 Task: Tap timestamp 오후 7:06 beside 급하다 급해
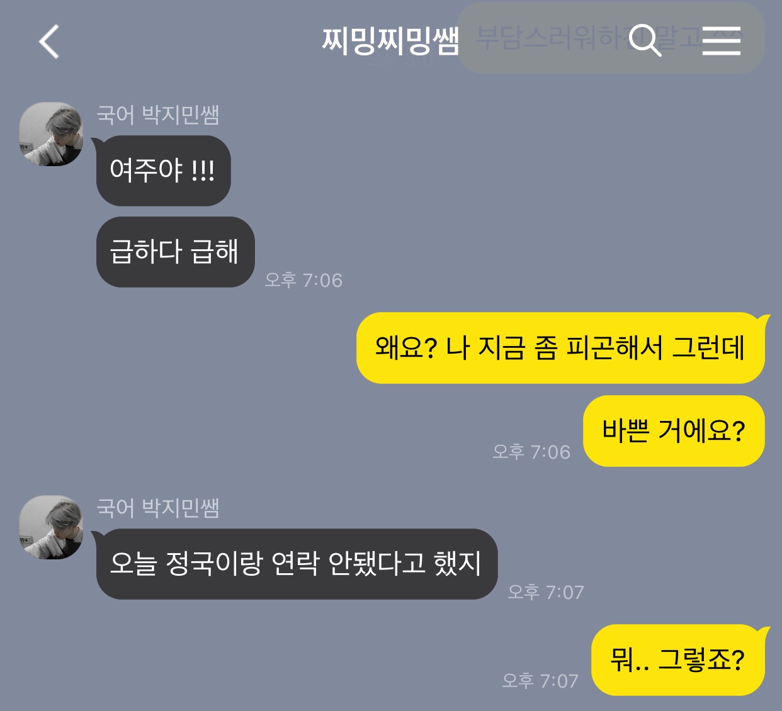coord(303,280)
